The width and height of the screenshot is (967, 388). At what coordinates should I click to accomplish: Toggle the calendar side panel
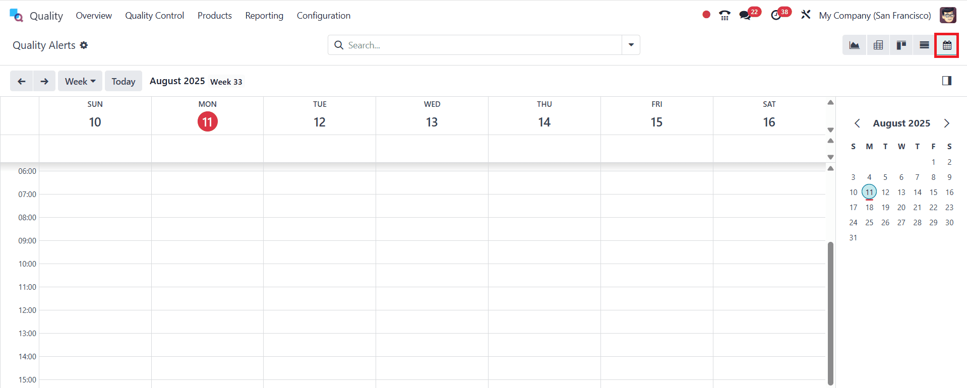point(947,81)
